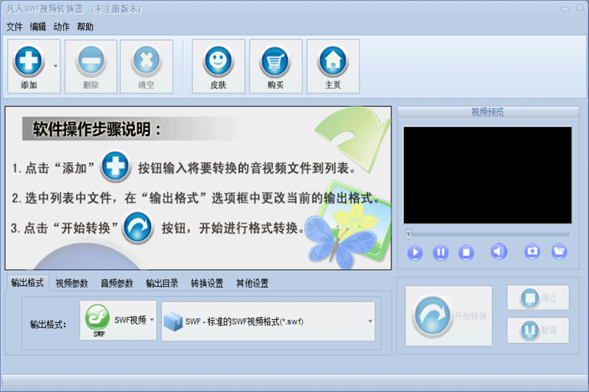Switch to the 视频参数 tab
Screen dimensions: 589x392
[x=71, y=284]
